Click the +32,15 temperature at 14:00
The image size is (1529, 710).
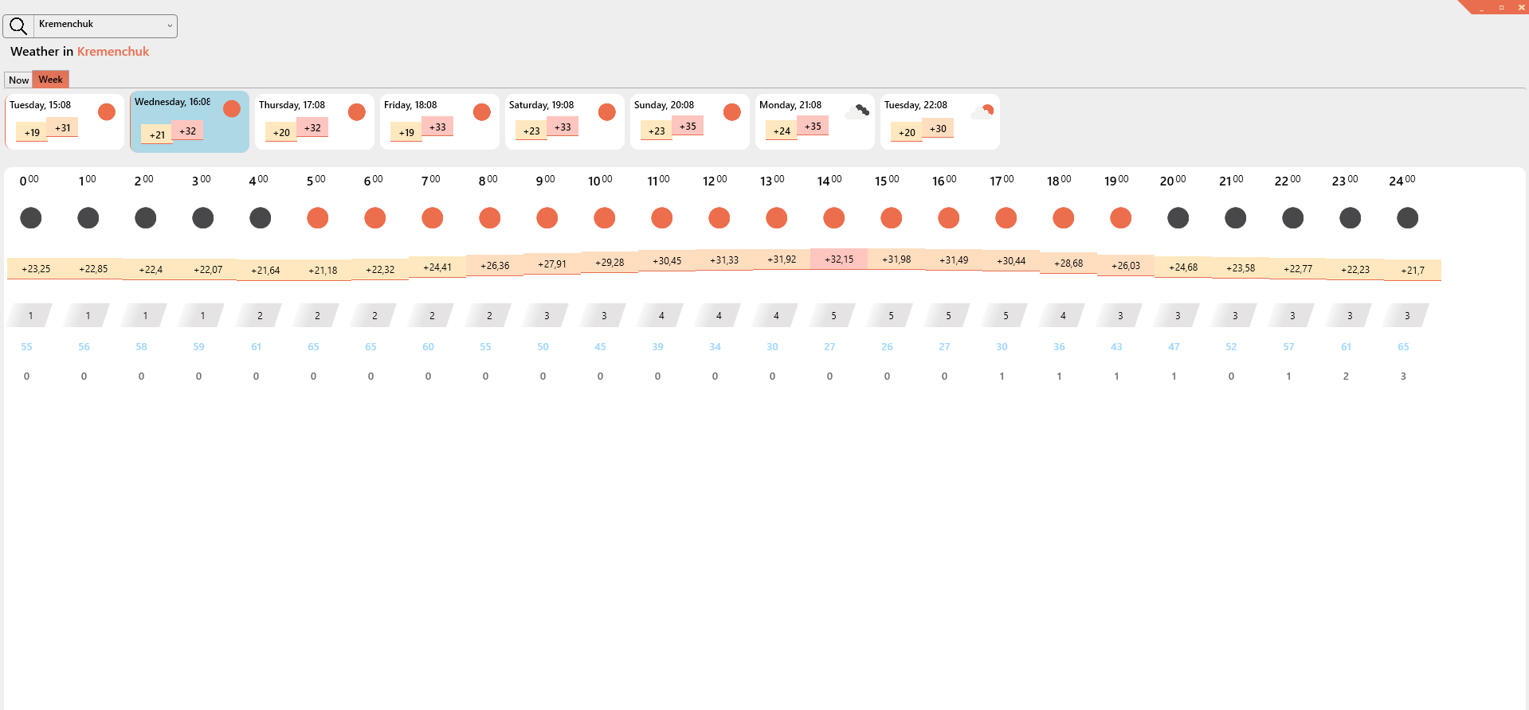point(839,259)
